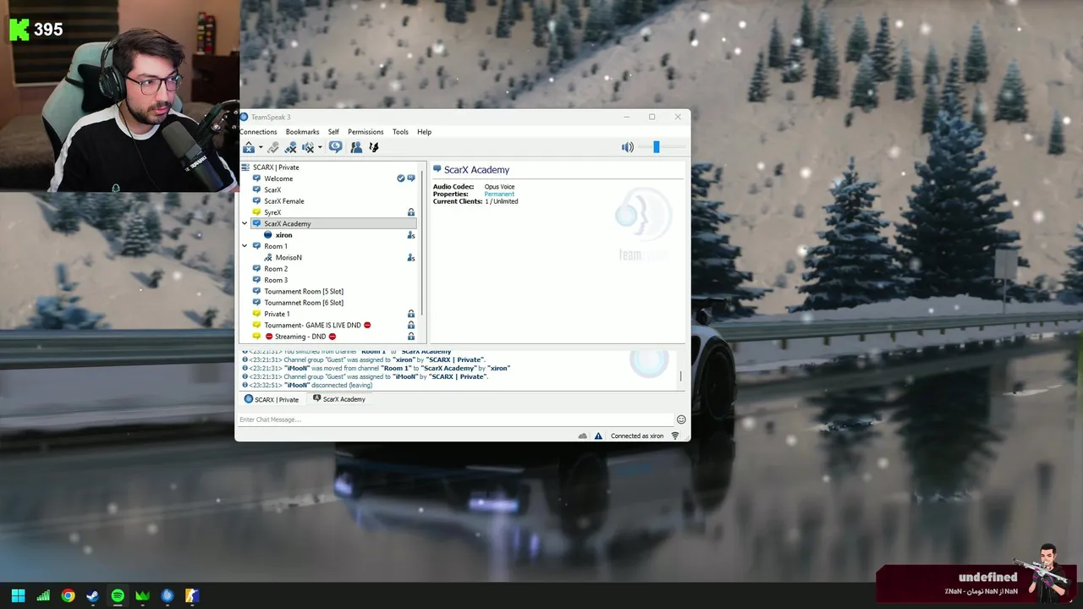Toggle the away status toolbar icon
The height and width of the screenshot is (609, 1083).
[x=336, y=147]
